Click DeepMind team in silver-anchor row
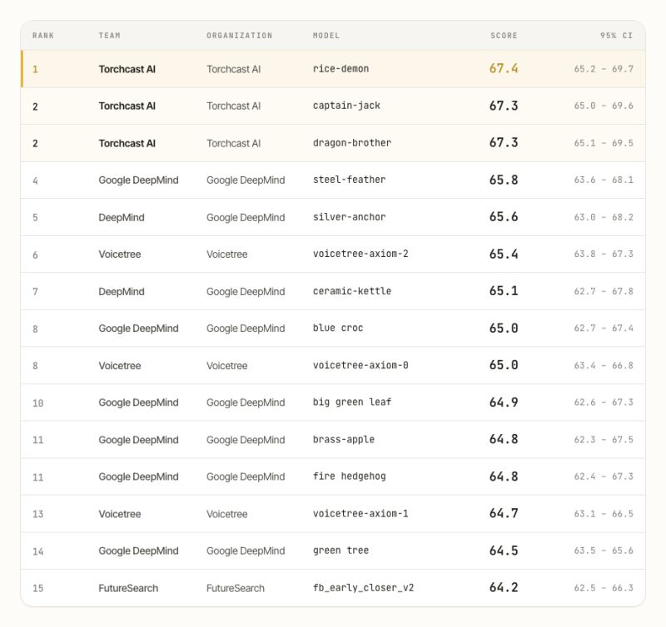This screenshot has width=666, height=627. 122,218
